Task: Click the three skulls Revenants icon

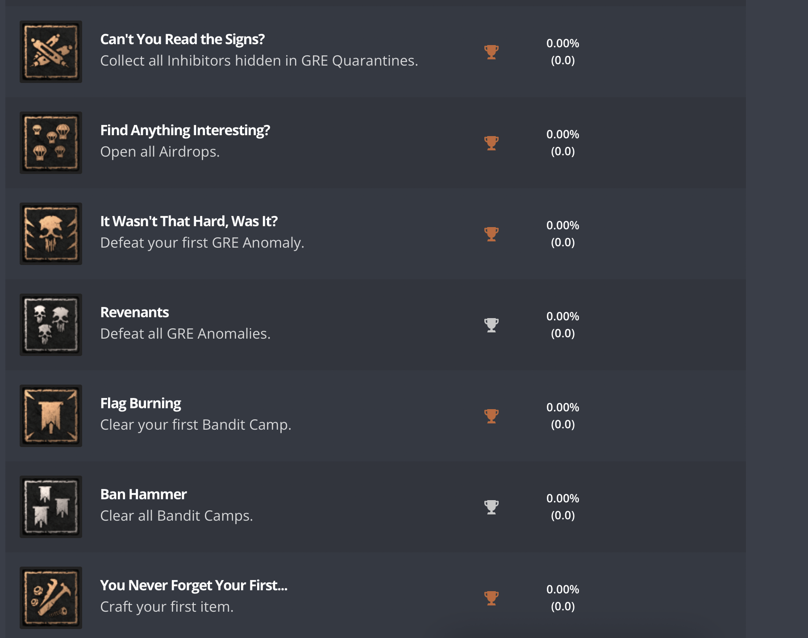Action: tap(51, 325)
